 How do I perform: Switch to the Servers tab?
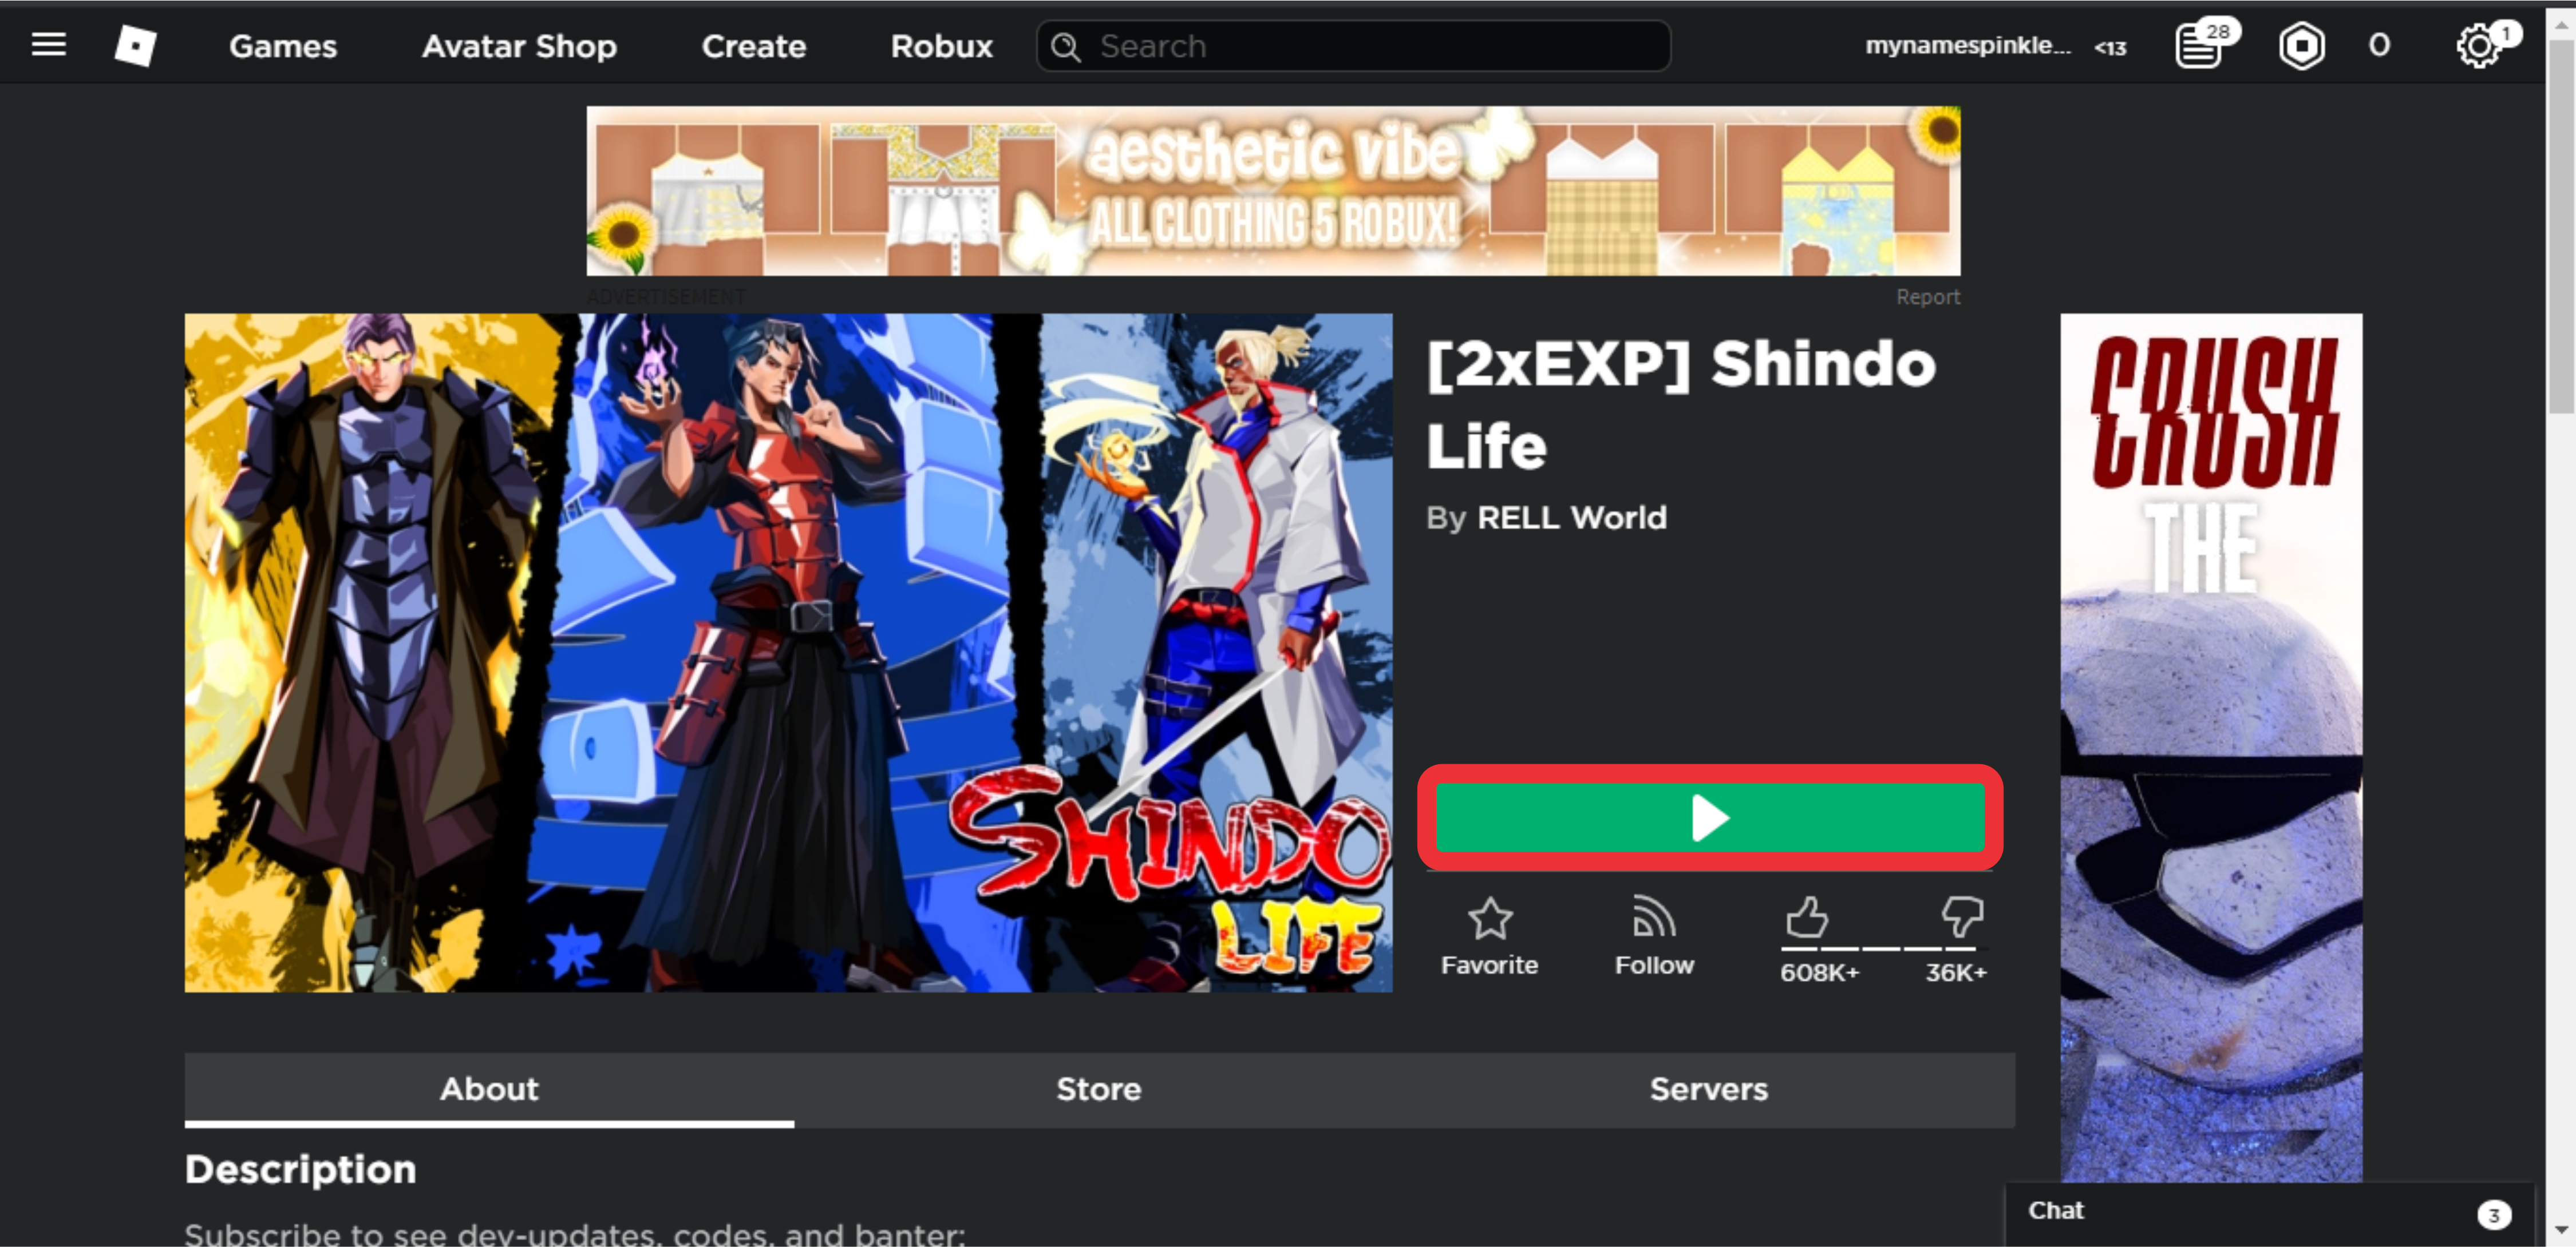pyautogui.click(x=1708, y=1089)
